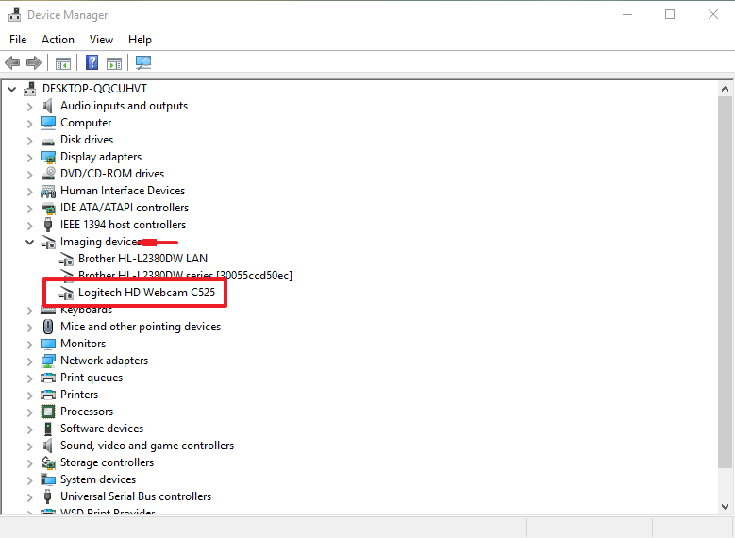This screenshot has width=735, height=538.
Task: Select the IDE ATA/ATAPI controllers label
Action: click(125, 208)
